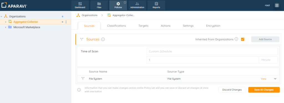
Task: Switch to the Settings tab
Action: [188, 26]
